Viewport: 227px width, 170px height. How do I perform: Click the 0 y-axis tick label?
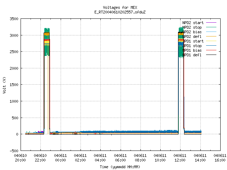17,134
